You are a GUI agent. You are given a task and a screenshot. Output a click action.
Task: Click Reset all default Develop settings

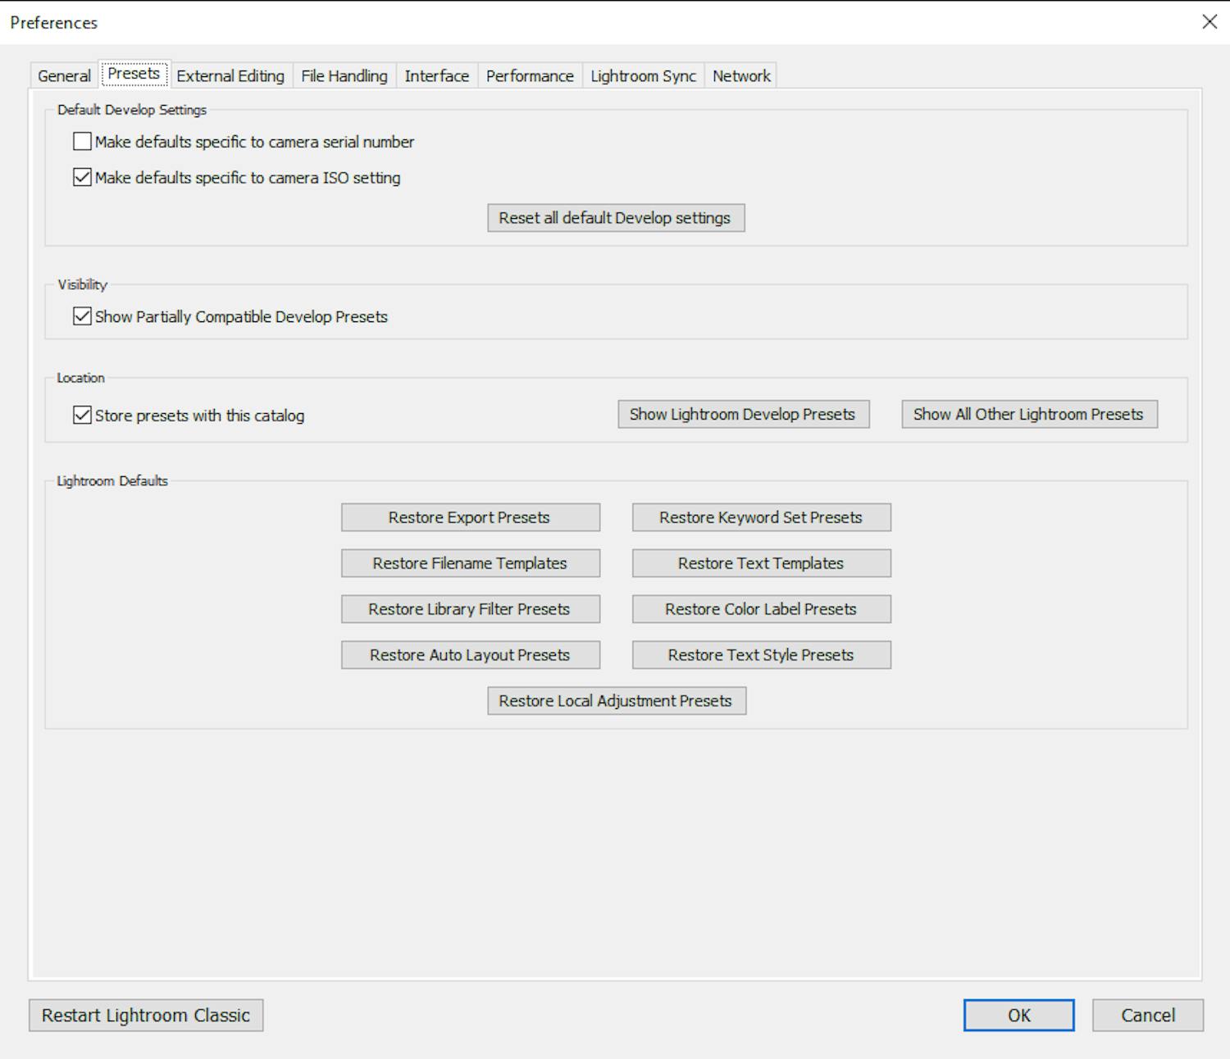pyautogui.click(x=615, y=218)
